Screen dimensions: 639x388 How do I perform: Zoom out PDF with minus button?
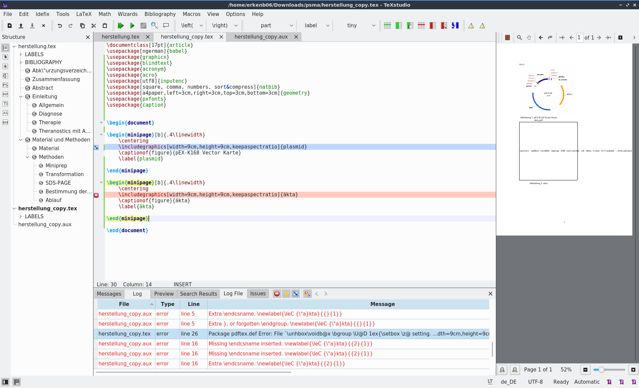(x=585, y=370)
